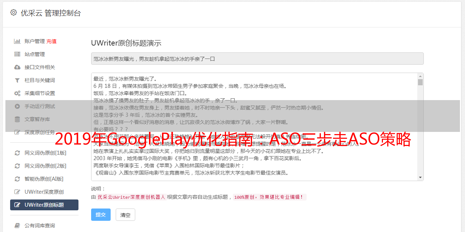Open 站点管理 in sidebar
Image resolution: width=465 pixels, height=232 pixels.
35,54
